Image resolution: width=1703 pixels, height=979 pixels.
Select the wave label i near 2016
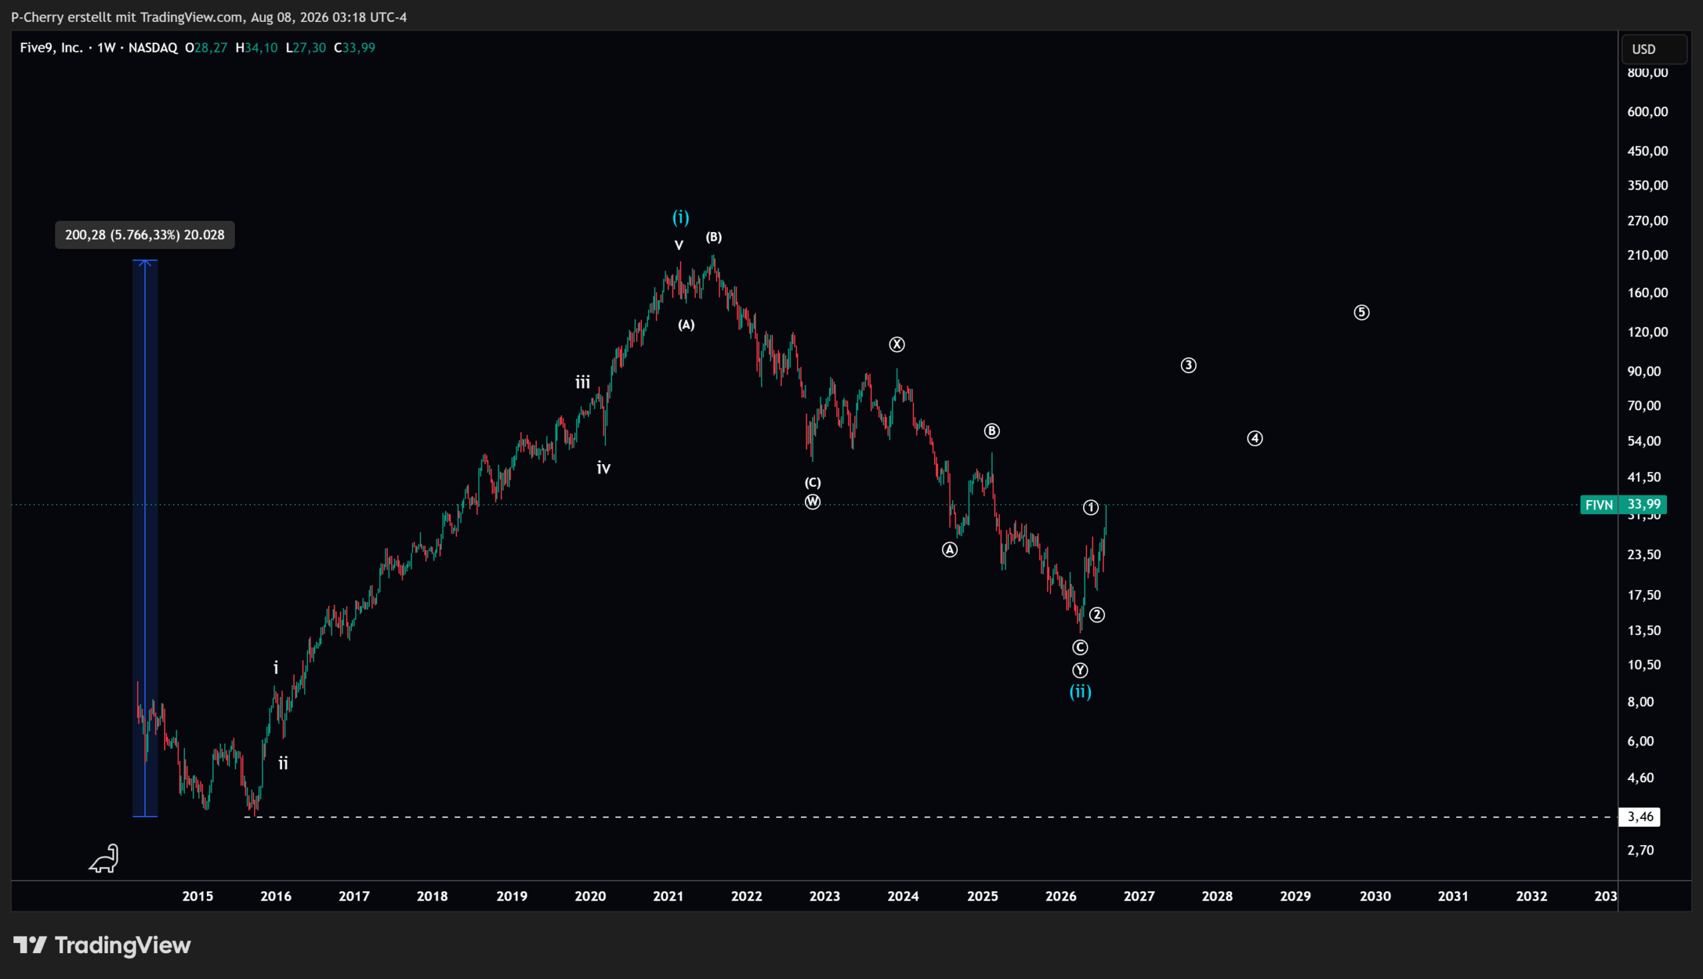tap(275, 668)
